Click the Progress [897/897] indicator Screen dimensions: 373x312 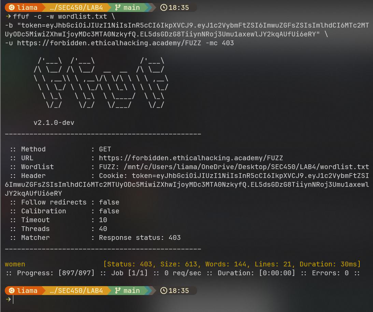[56, 273]
